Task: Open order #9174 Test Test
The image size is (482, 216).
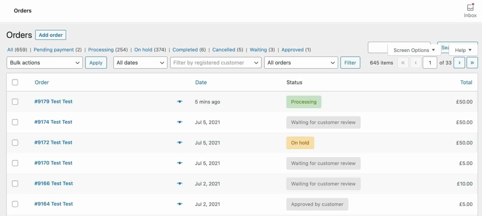Action: [x=53, y=122]
